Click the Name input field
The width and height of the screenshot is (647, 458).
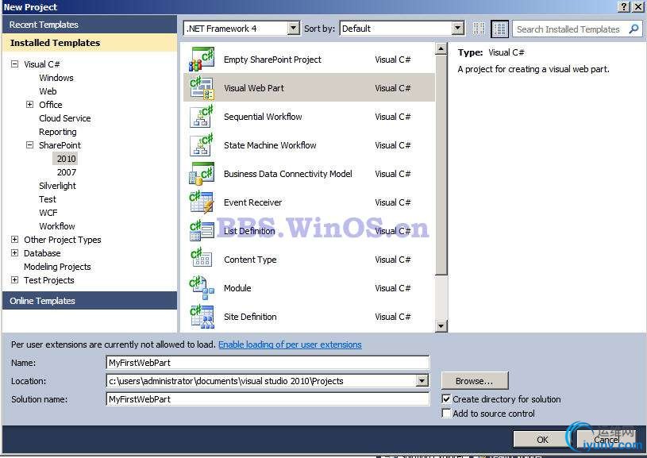(x=268, y=363)
